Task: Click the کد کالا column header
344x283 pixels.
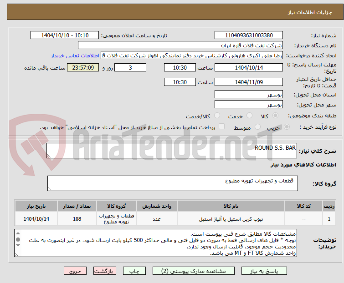Action: pos(303,206)
